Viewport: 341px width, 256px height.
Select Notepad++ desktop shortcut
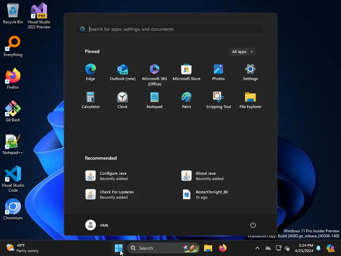[13, 144]
